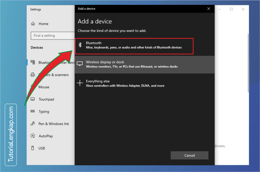
Task: Click the USB icon in sidebar
Action: coord(33,148)
